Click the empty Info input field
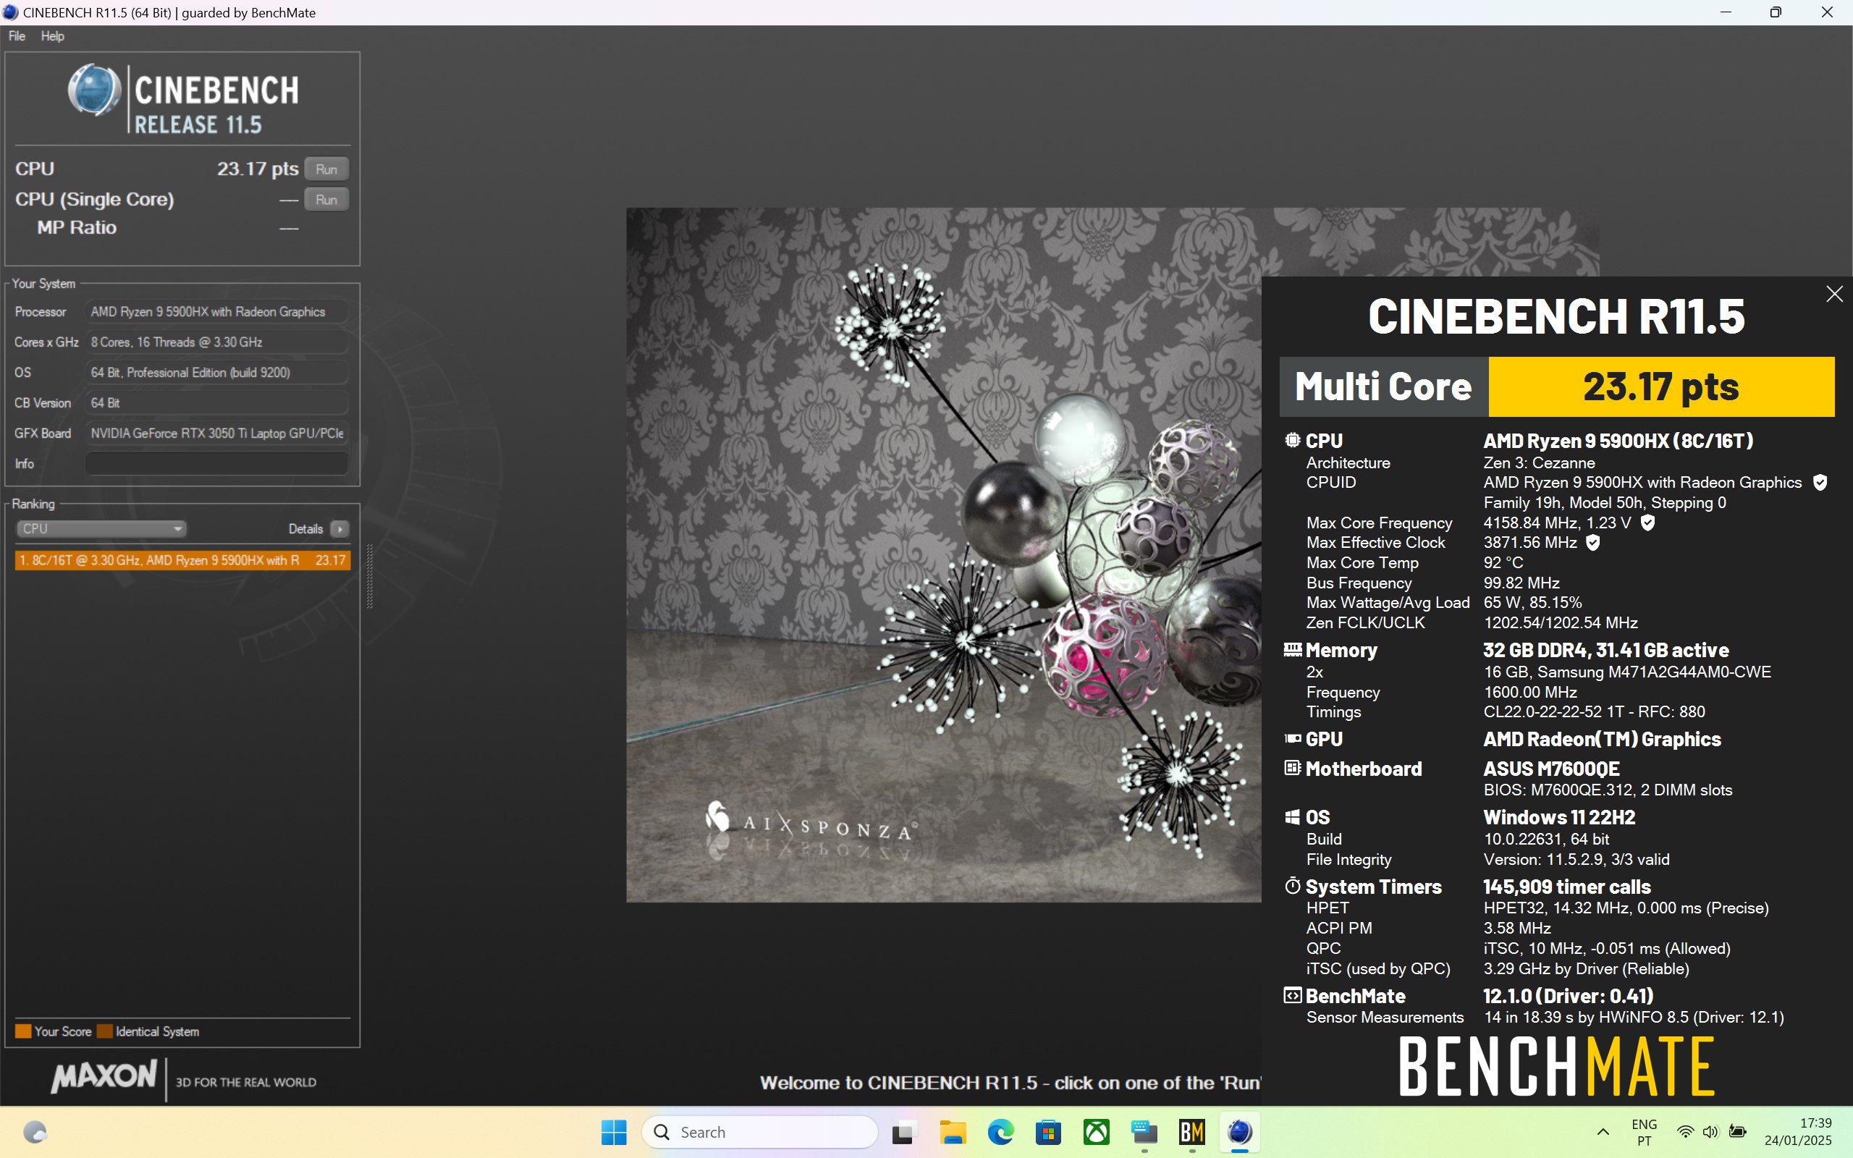 click(x=216, y=463)
